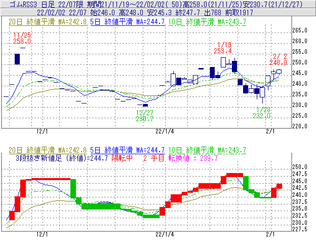
Task: Click the 250.0 lower chart axis label
Action: [x=300, y=167]
